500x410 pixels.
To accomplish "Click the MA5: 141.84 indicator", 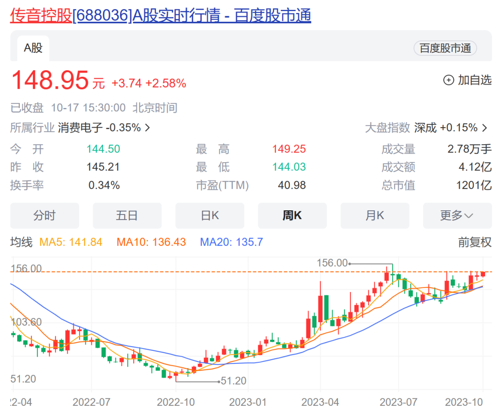I will (71, 242).
